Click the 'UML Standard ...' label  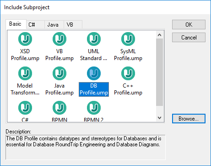click(x=94, y=55)
